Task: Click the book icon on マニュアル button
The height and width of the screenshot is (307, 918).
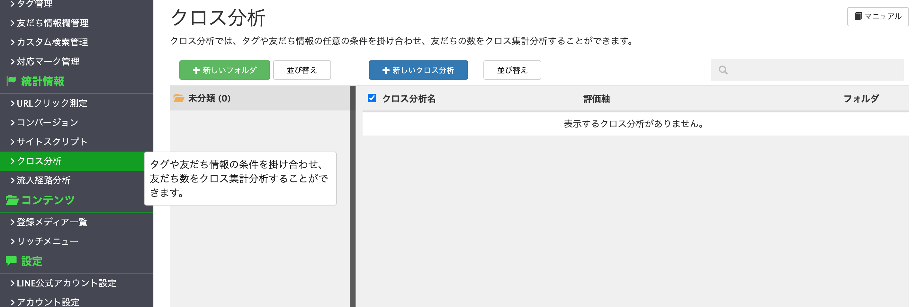Action: 858,16
